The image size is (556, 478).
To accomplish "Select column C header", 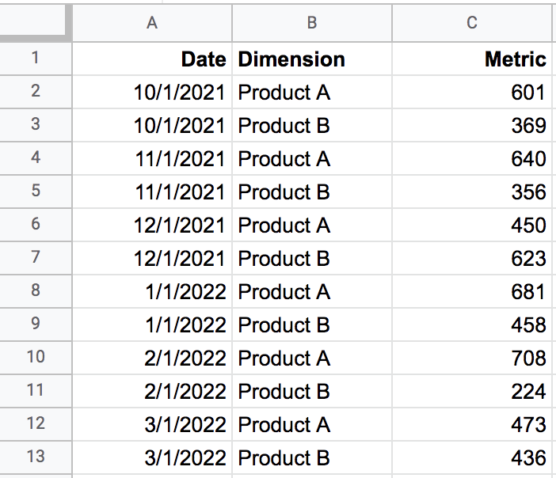I will tap(472, 23).
